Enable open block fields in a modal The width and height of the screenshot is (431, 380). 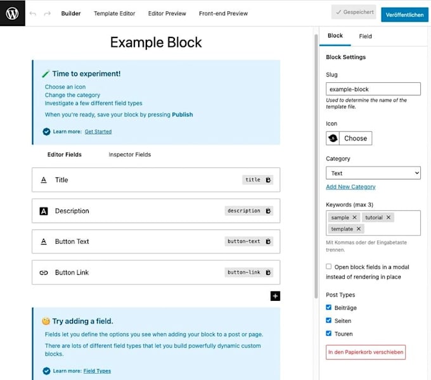pyautogui.click(x=329, y=267)
